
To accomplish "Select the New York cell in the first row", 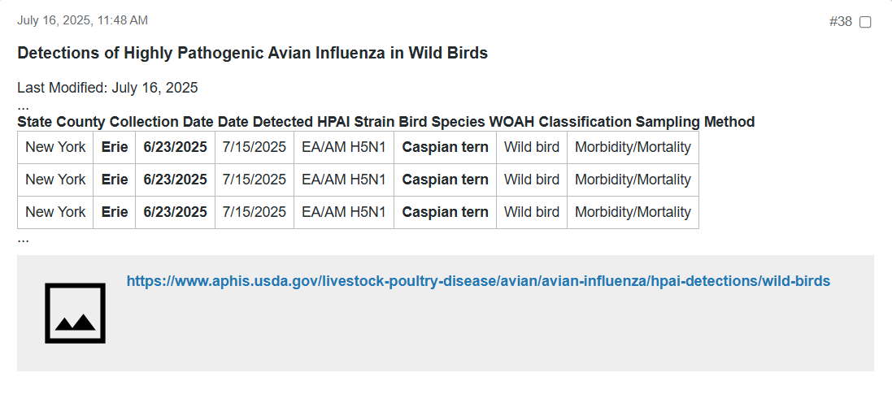I will (x=55, y=147).
